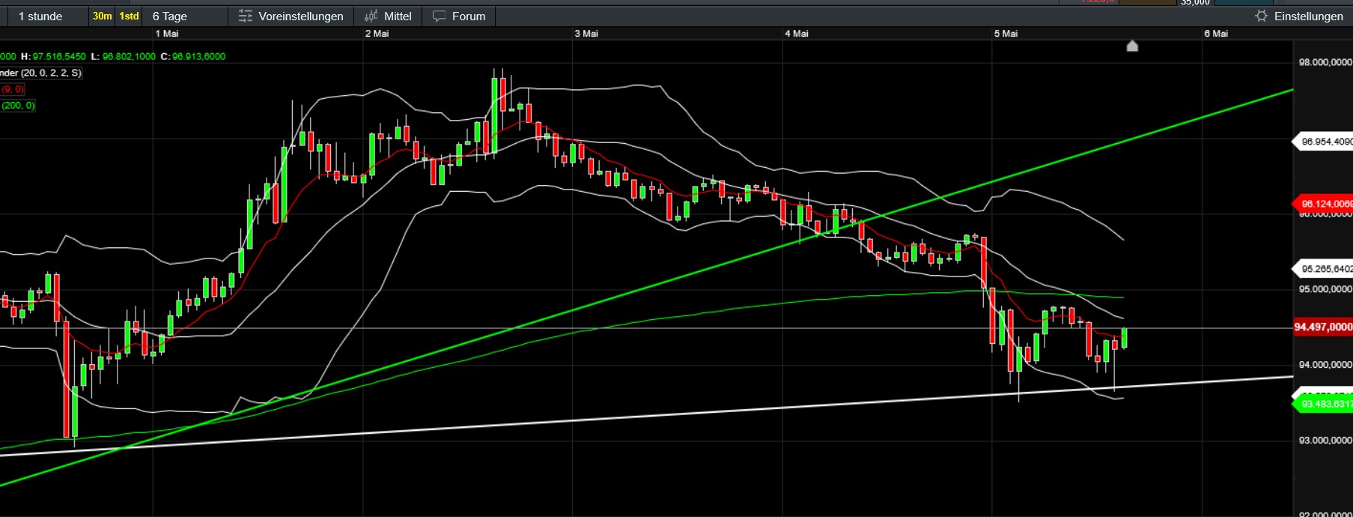
Task: Click the '2 Mai' date label
Action: [x=377, y=34]
